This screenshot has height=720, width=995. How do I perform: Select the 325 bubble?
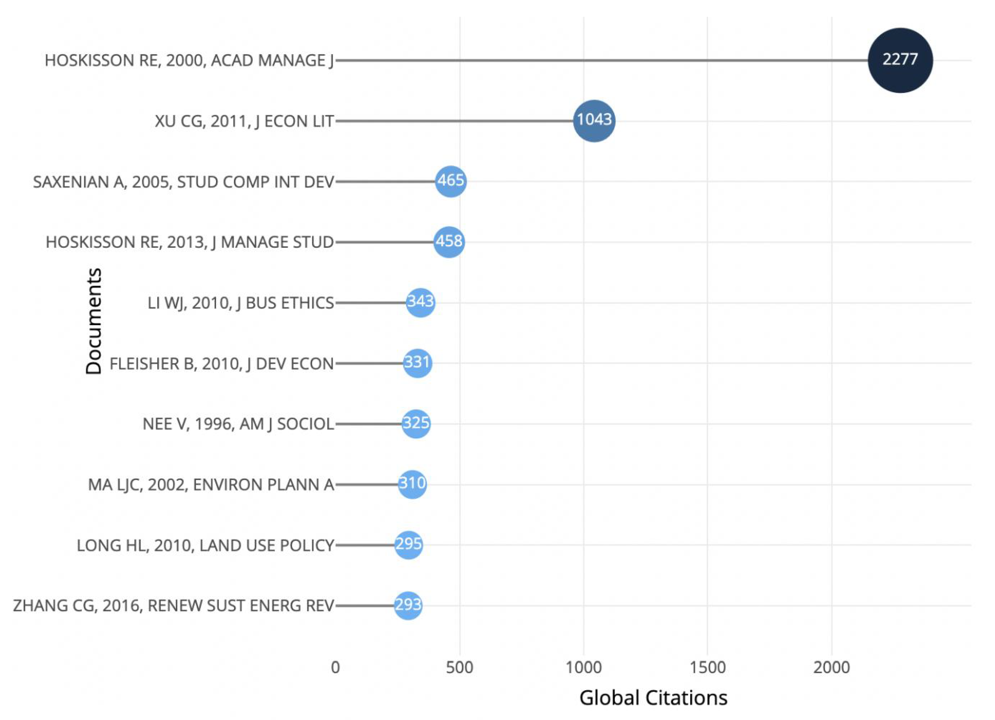416,424
